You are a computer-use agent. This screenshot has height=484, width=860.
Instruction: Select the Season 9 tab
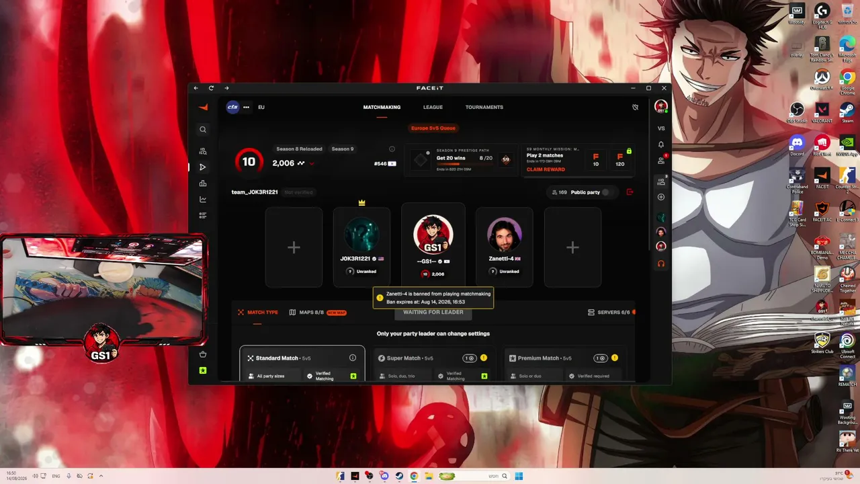tap(343, 149)
